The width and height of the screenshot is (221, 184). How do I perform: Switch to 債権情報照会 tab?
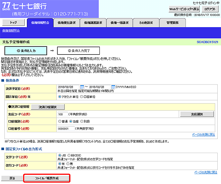pos(40,23)
